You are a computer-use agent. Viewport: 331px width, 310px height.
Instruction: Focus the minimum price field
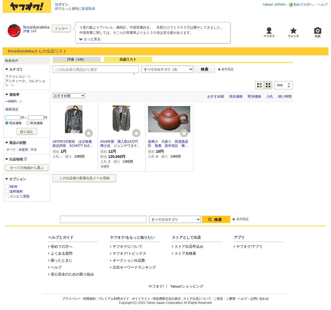[13, 118]
